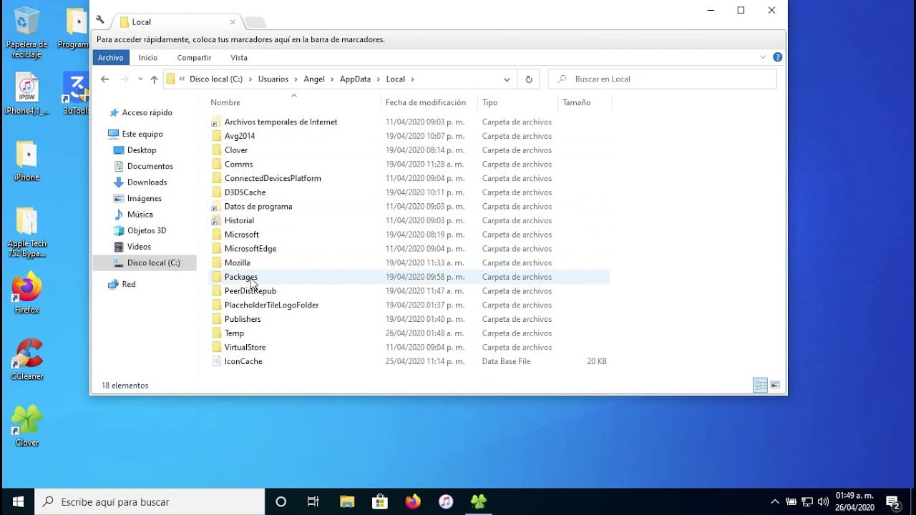The width and height of the screenshot is (916, 515).
Task: Select the iPhone desktop folder
Action: click(x=26, y=161)
